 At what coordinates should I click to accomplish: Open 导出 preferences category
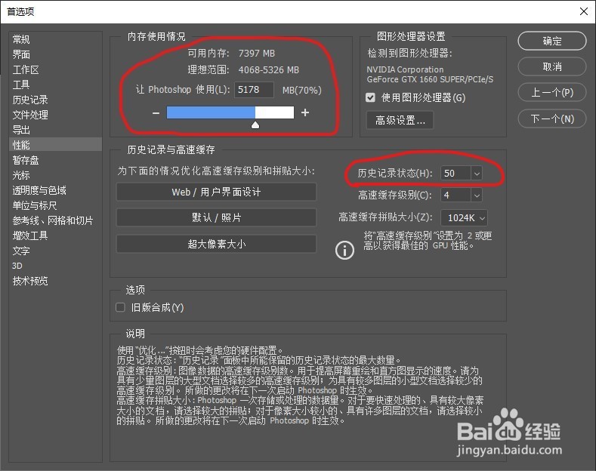(x=55, y=130)
